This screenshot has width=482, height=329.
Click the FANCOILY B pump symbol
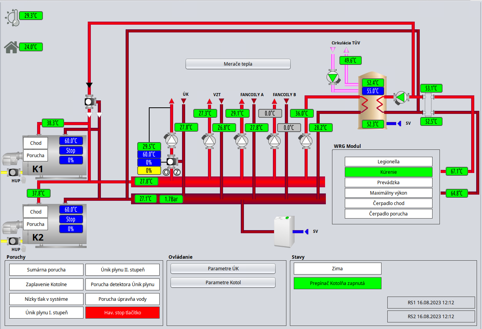(x=274, y=141)
